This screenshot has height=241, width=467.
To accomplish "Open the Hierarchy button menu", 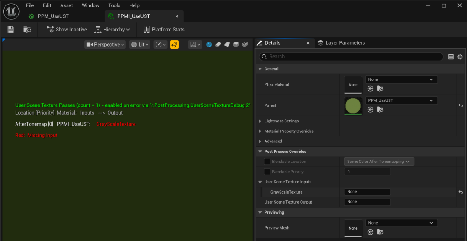I will (112, 30).
